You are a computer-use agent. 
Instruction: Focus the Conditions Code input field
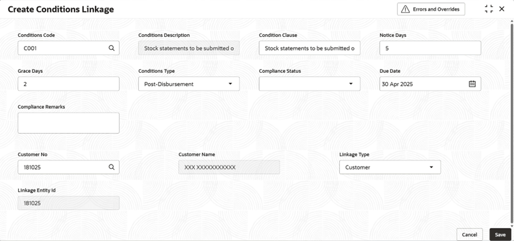coord(63,48)
